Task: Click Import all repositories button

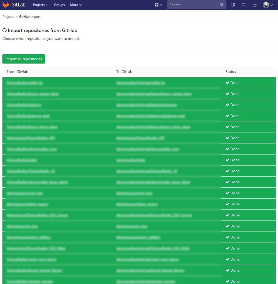Action: (23, 59)
